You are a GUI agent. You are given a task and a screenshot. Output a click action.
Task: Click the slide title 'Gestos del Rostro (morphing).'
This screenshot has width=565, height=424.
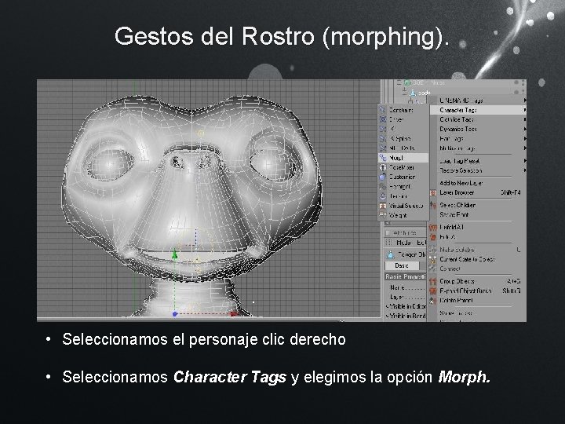[x=282, y=36]
